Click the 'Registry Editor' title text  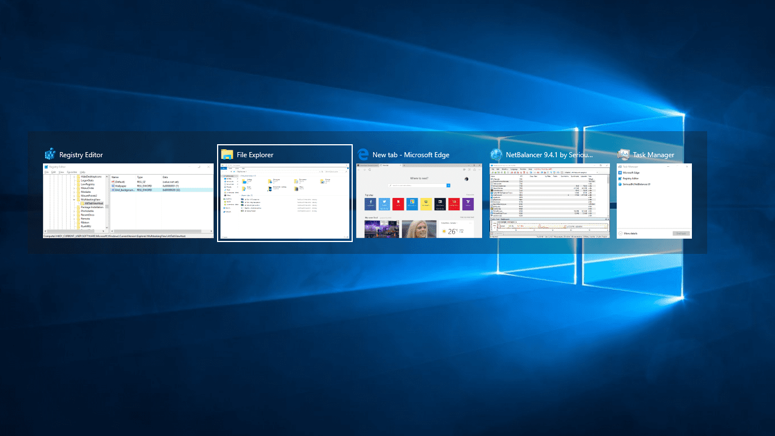click(81, 155)
